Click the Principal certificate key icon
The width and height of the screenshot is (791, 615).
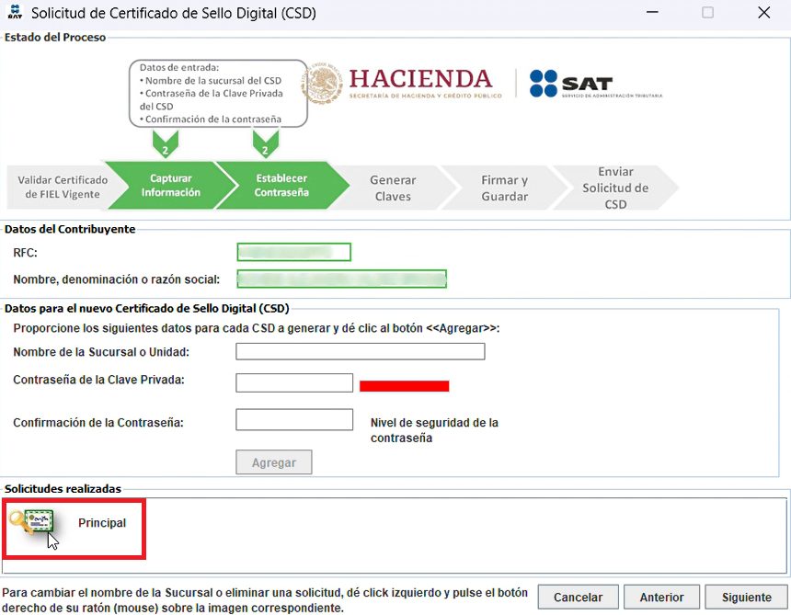pos(33,522)
